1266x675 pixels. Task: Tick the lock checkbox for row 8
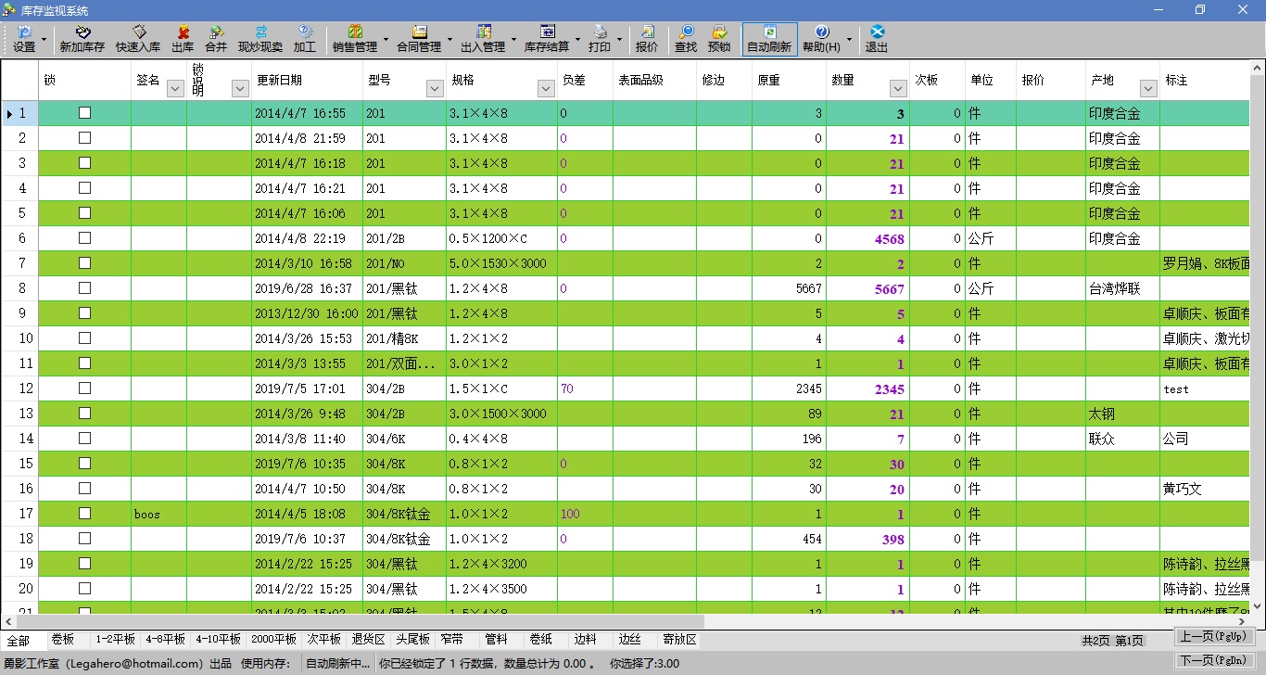[85, 288]
